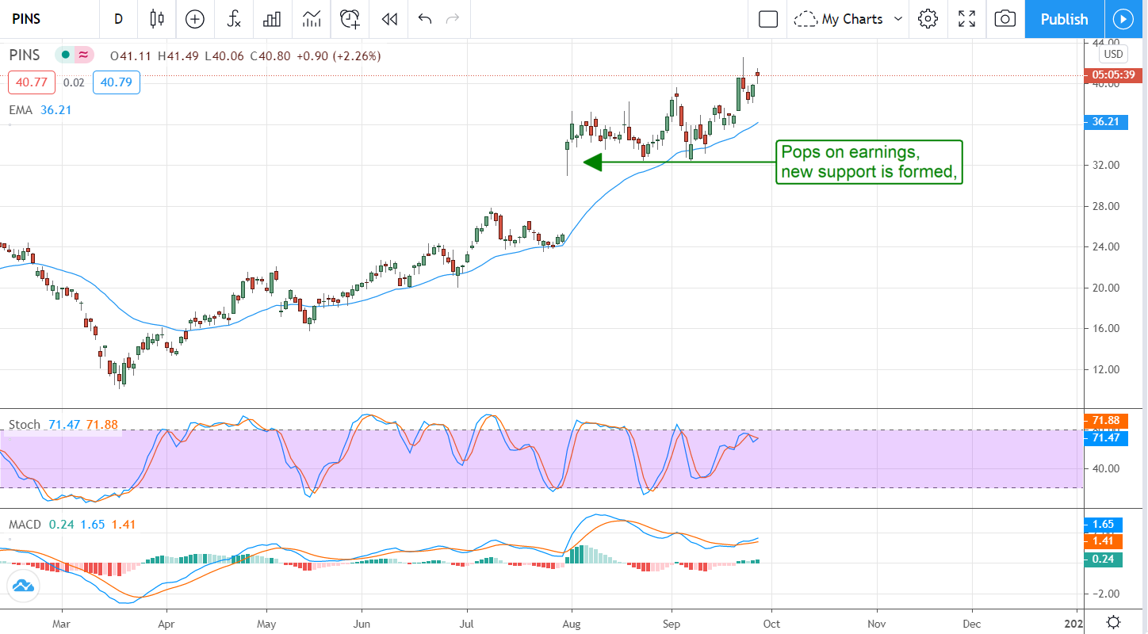This screenshot has height=634, width=1148.
Task: Open the D timeframe interval dropdown
Action: pos(118,19)
